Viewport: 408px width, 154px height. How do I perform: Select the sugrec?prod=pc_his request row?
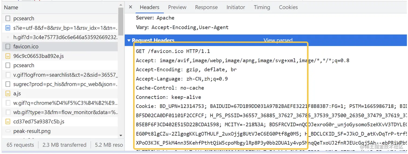coord(60,84)
